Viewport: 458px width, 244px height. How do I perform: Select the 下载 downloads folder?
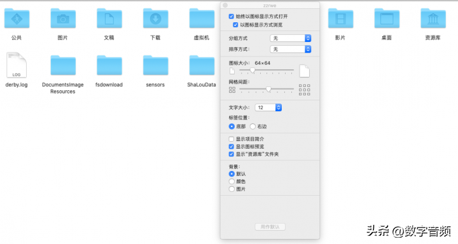coord(155,18)
